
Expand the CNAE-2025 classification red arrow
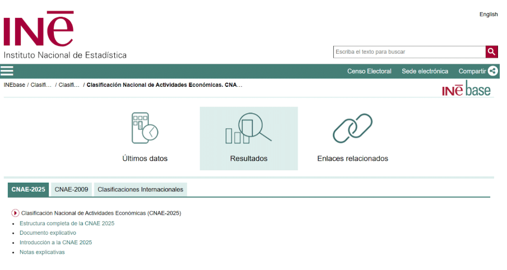point(15,213)
